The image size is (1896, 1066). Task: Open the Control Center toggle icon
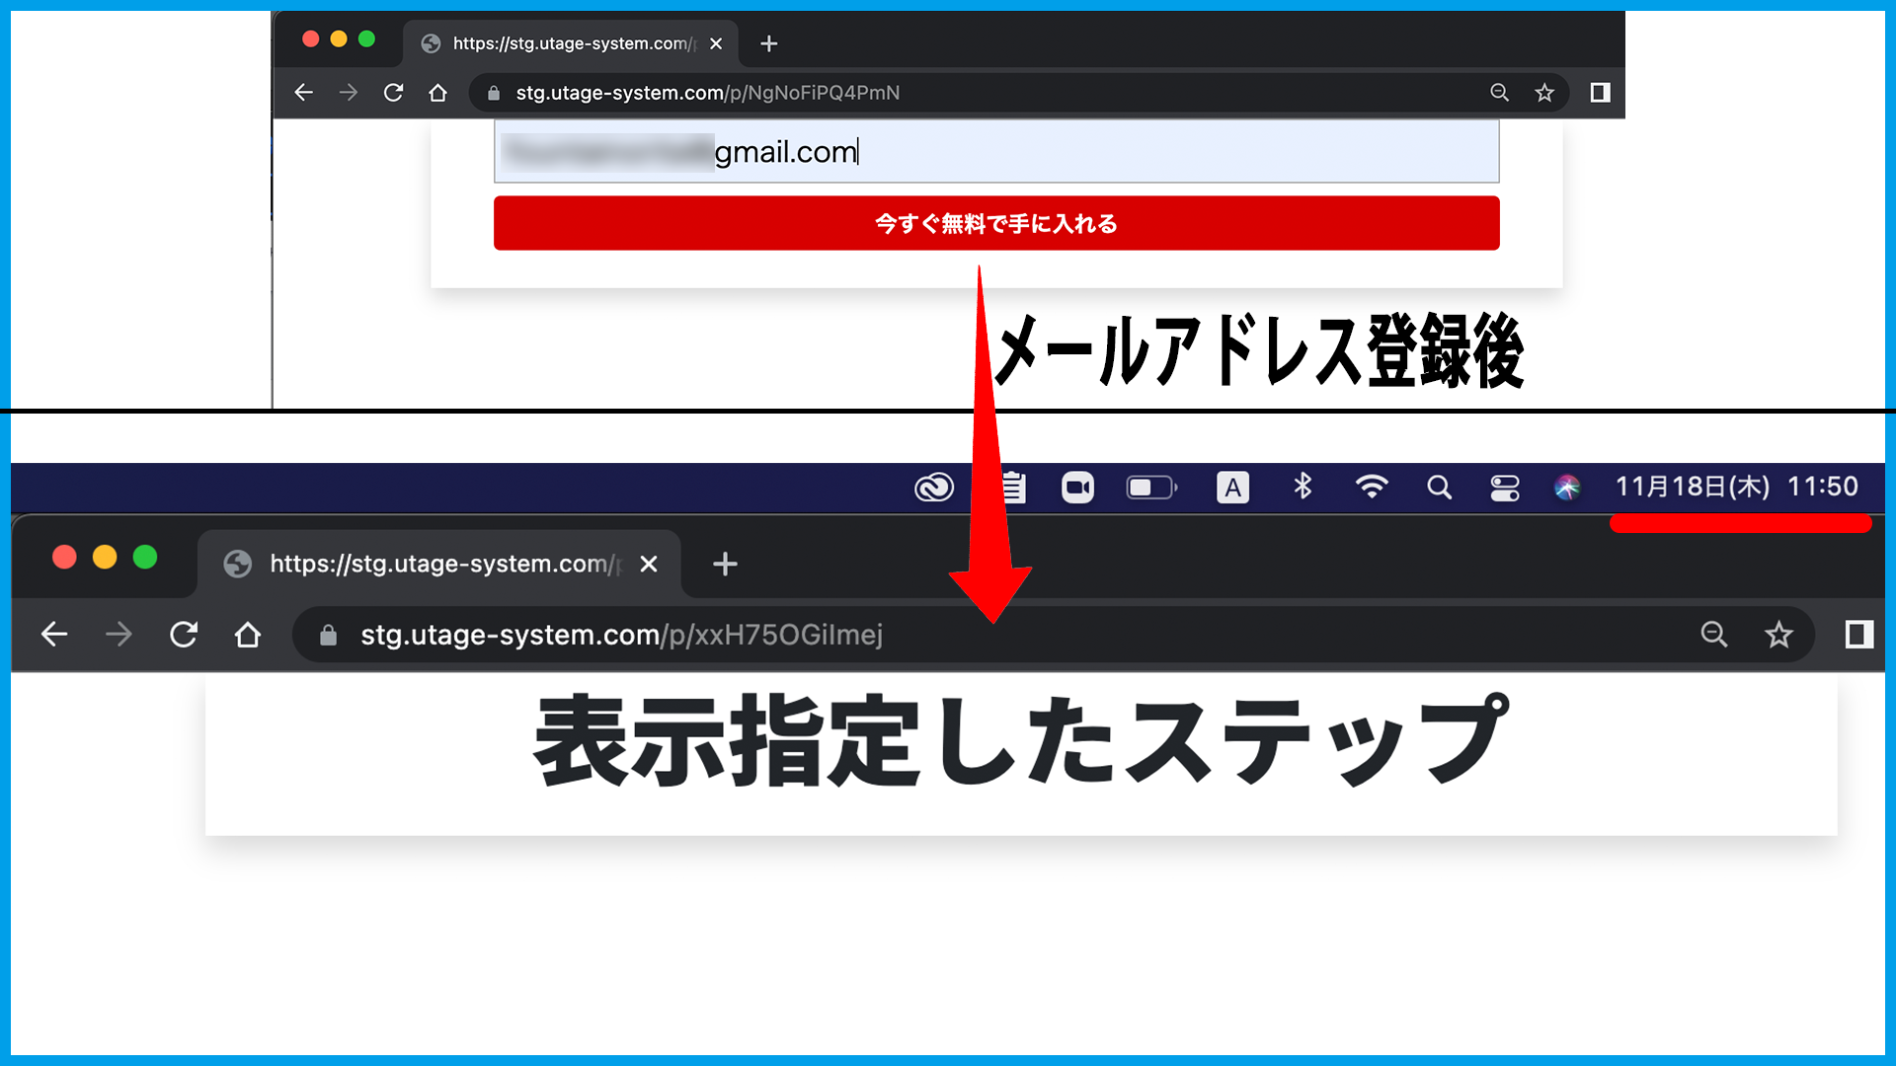[x=1504, y=488]
